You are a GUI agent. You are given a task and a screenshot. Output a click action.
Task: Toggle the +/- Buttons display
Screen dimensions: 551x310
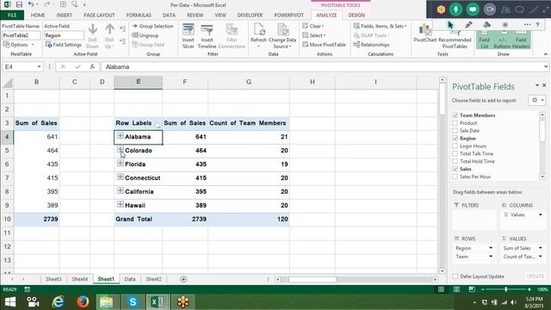tap(502, 40)
